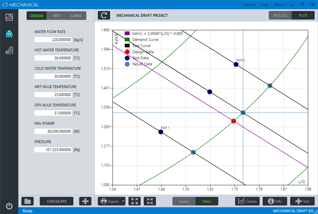Select the TEST 1 data point

[x=161, y=132]
